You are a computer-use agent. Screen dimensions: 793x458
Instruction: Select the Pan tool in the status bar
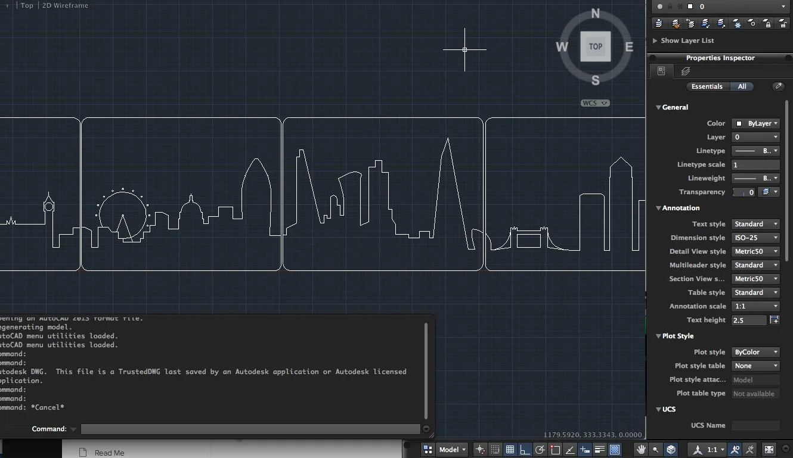642,450
